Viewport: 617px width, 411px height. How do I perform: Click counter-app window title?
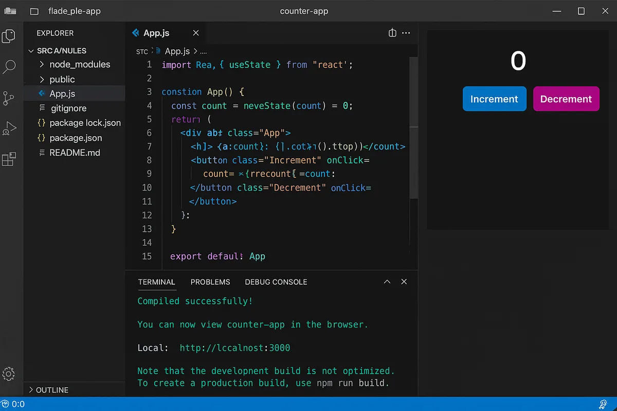click(x=304, y=11)
